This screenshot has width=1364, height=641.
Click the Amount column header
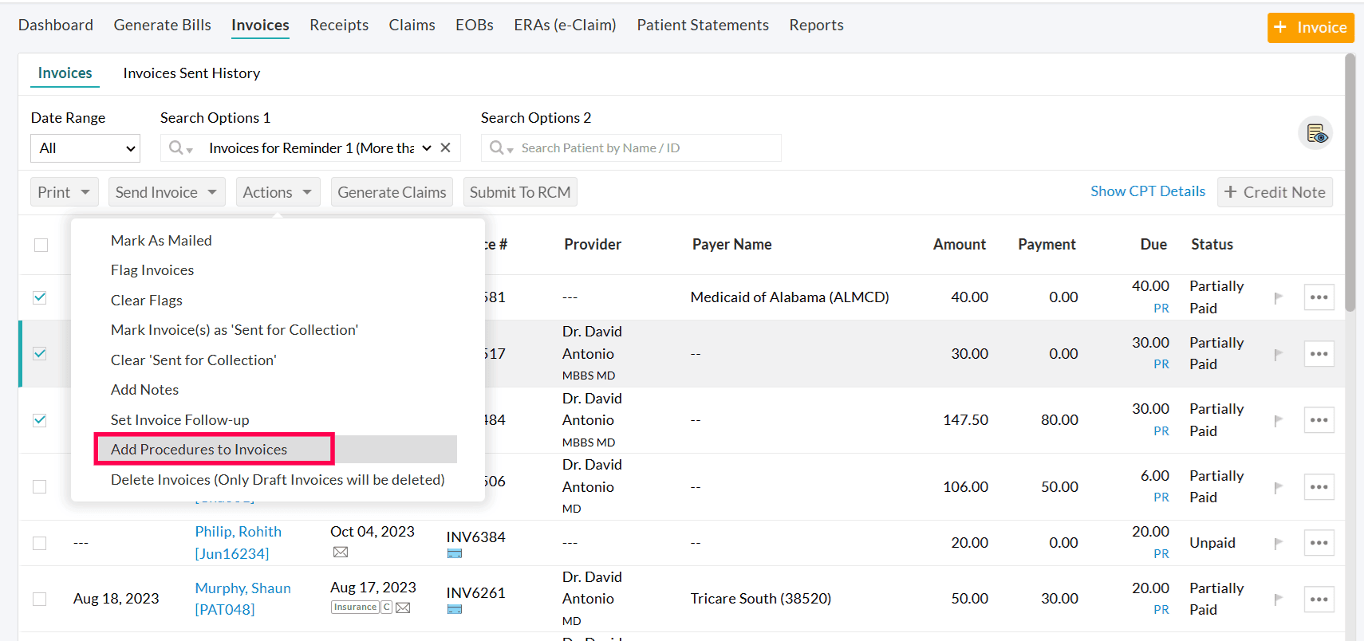(960, 245)
